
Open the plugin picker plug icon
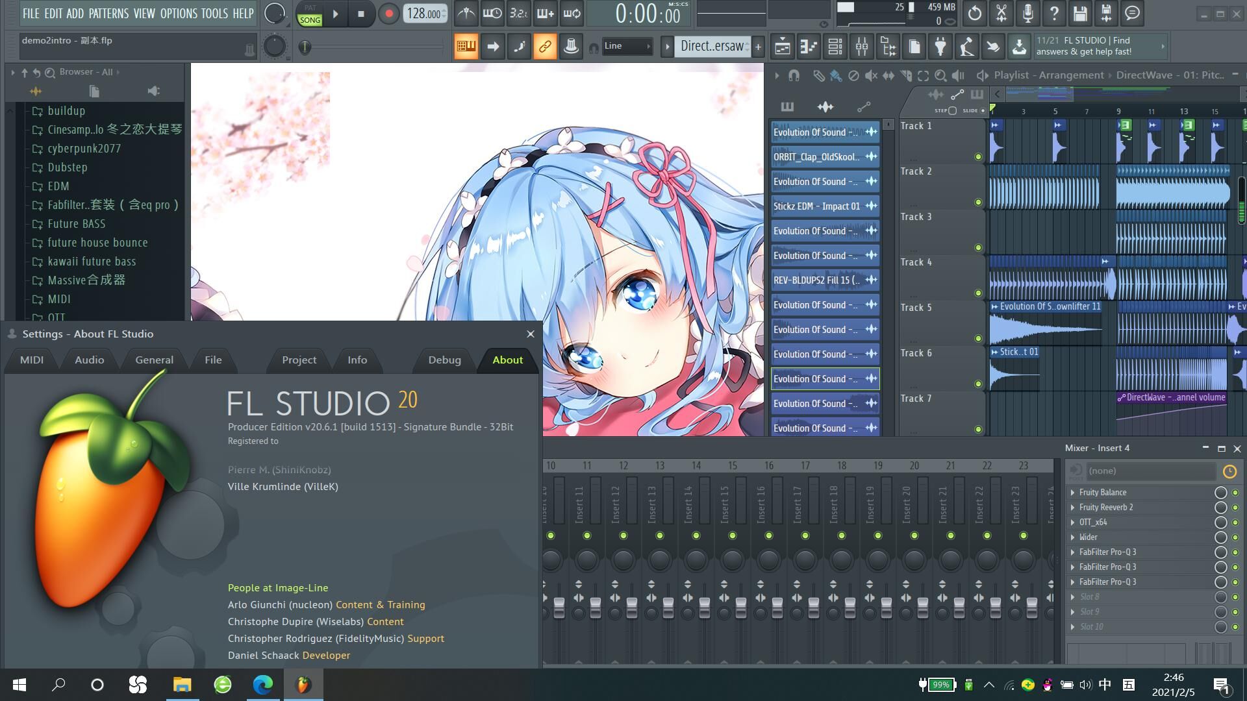pyautogui.click(x=940, y=46)
